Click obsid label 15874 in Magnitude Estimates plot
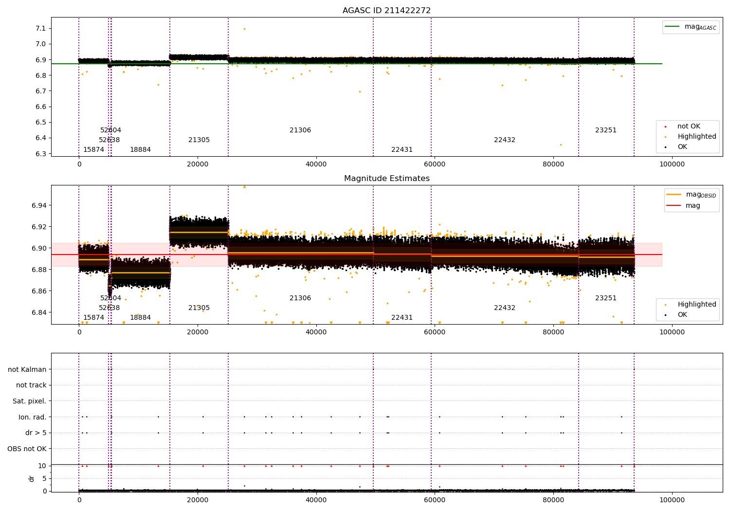The width and height of the screenshot is (730, 511). 93,318
